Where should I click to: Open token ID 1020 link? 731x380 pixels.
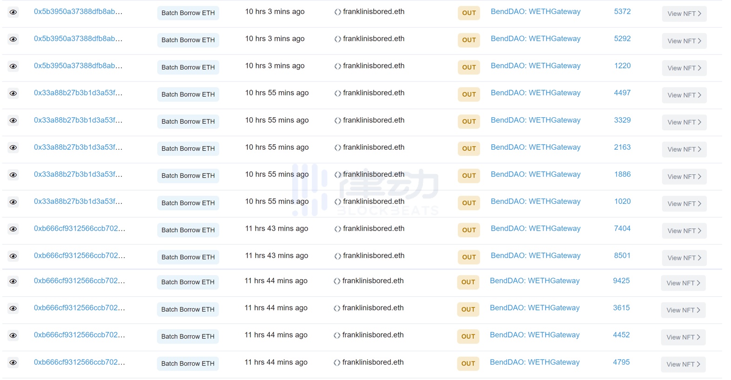pos(622,201)
